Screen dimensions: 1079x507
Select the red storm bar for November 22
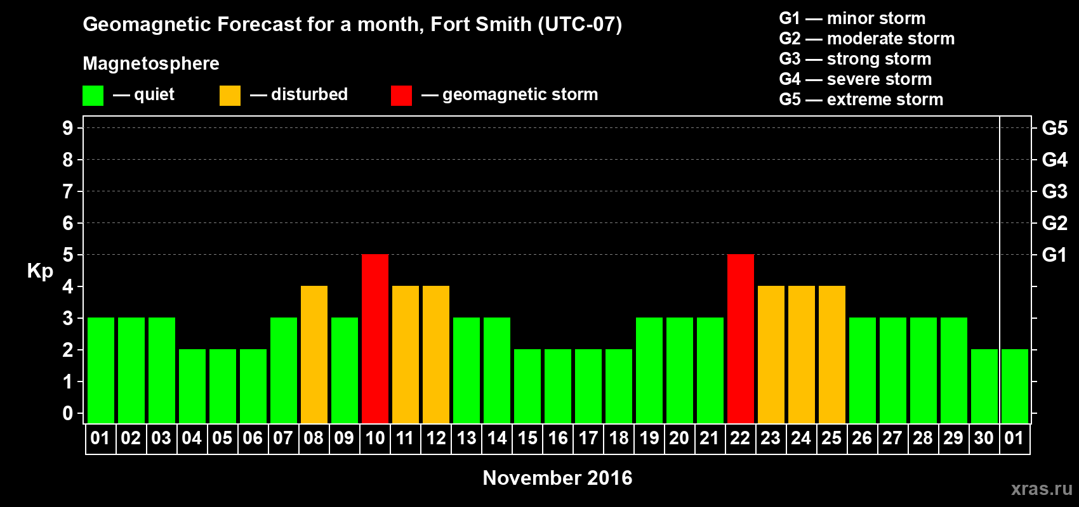(741, 338)
